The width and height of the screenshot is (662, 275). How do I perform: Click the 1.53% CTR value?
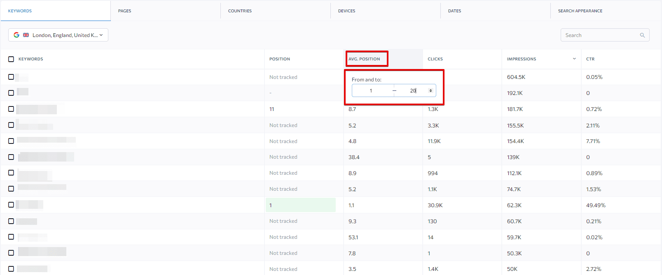pos(594,189)
